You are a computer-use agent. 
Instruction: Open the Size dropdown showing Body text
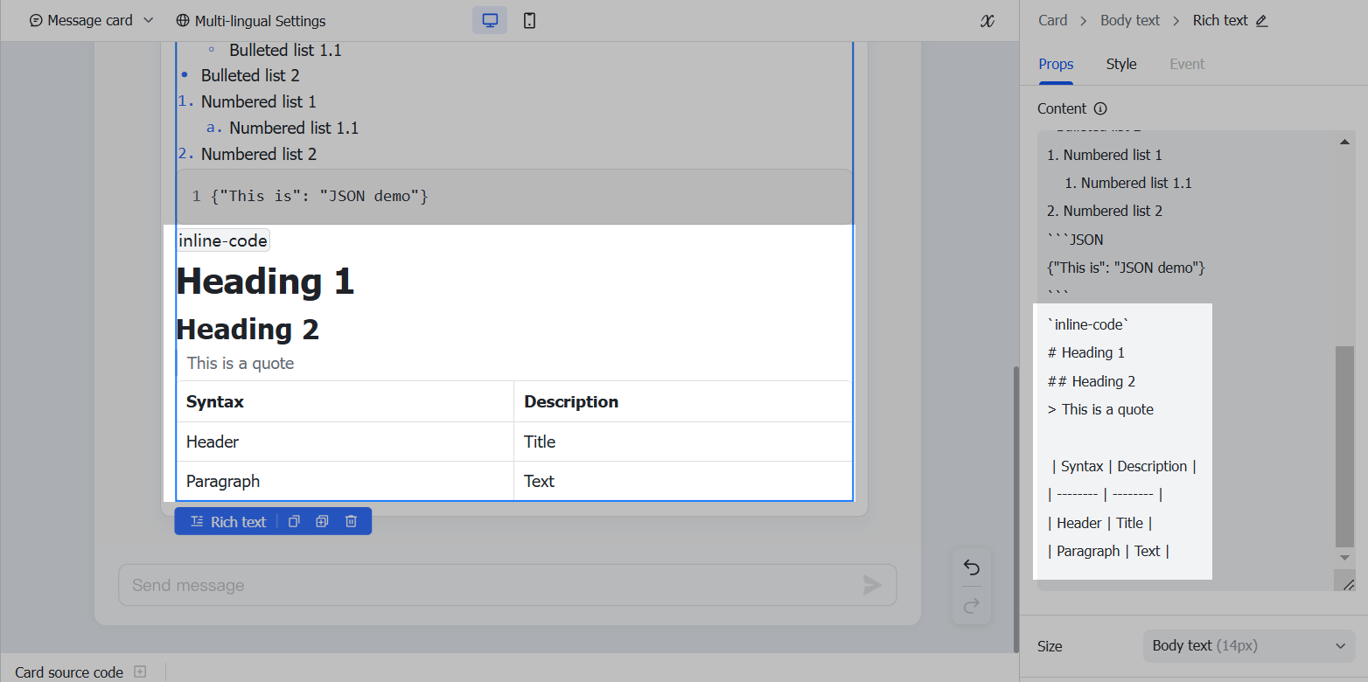point(1249,646)
